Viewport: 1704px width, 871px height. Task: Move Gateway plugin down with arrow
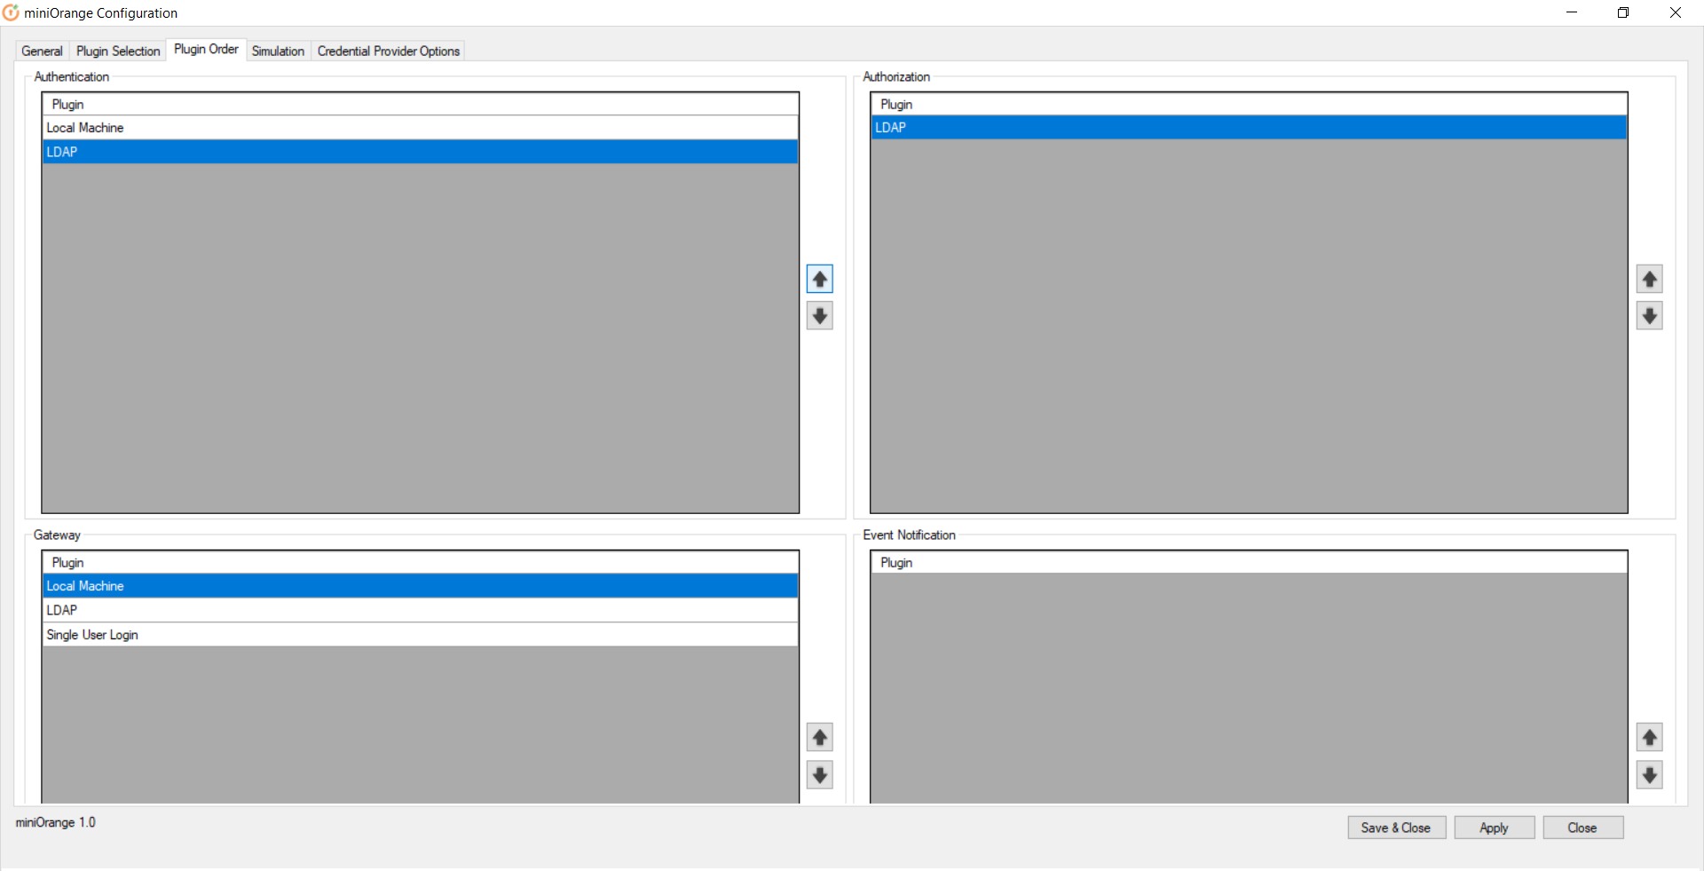coord(819,775)
